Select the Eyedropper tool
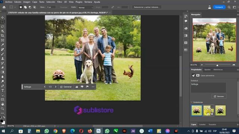The width and height of the screenshot is (239, 134). coord(3,45)
